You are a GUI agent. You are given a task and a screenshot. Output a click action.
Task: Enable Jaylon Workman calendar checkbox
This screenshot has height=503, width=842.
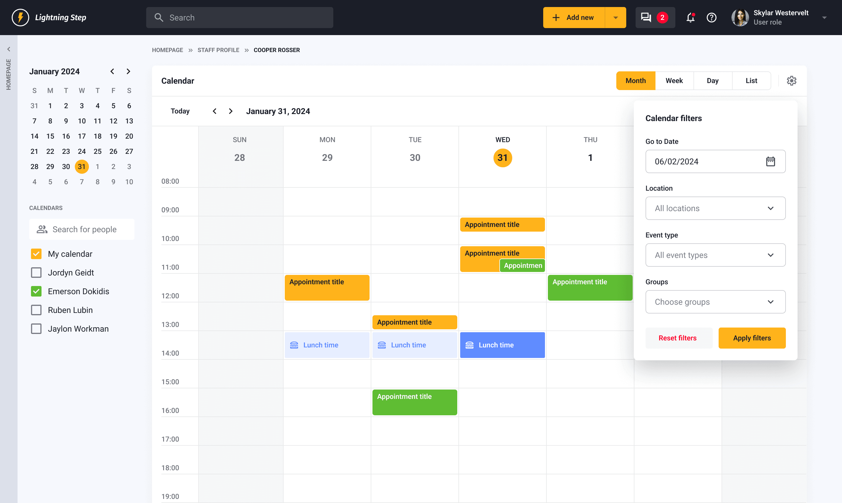click(x=36, y=329)
